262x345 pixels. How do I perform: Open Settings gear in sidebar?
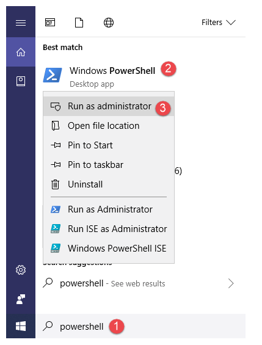(x=21, y=270)
